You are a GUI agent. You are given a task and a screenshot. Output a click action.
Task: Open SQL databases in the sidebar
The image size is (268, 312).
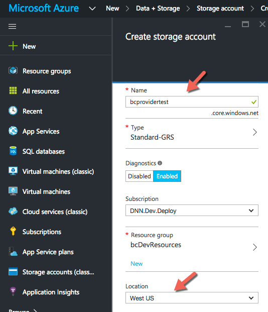(x=44, y=151)
